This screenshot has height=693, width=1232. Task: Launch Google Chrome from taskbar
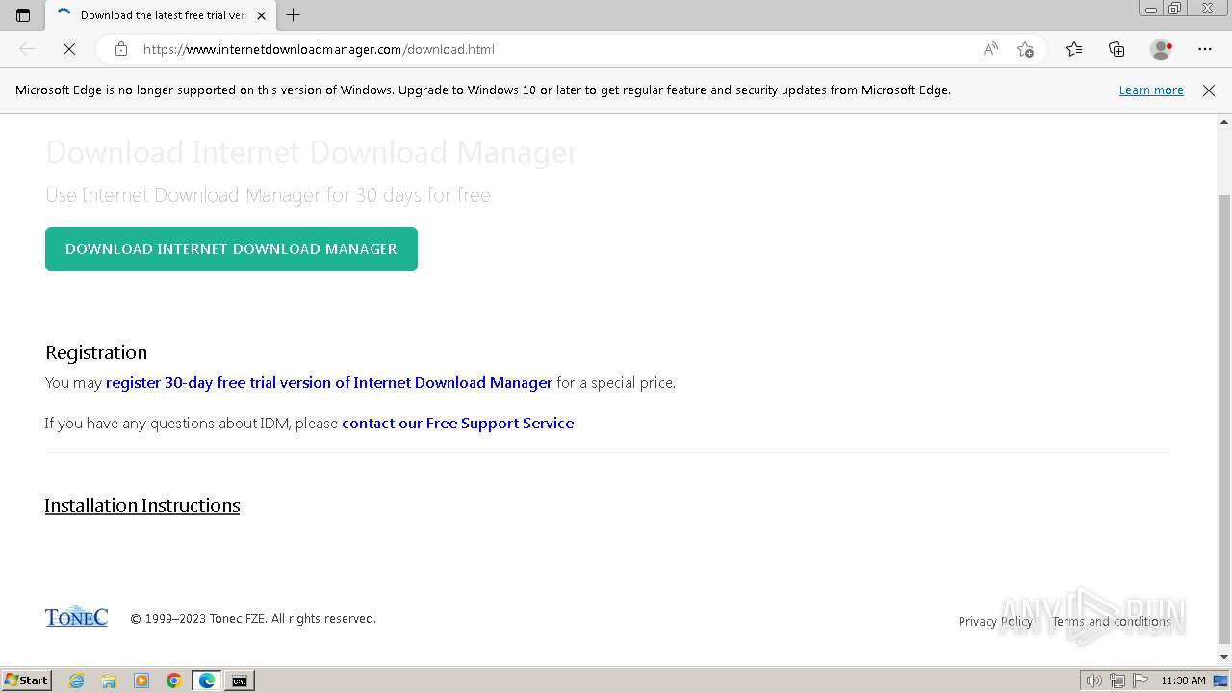coord(174,680)
